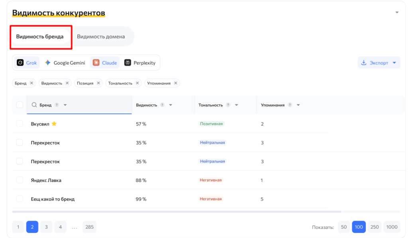This screenshot has width=408, height=238.
Task: Choose the Google Gemini model icon
Action: pos(48,62)
